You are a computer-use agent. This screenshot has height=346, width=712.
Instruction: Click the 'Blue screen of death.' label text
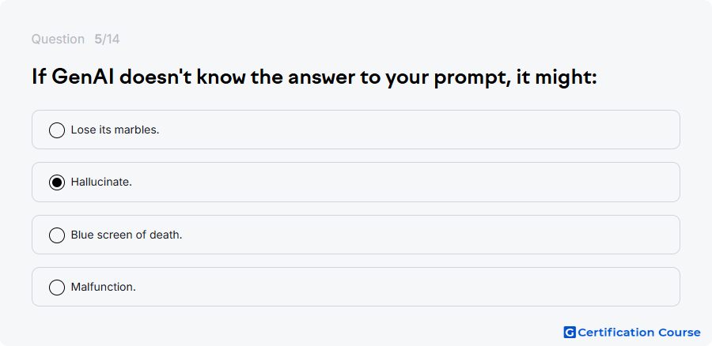[x=127, y=235]
